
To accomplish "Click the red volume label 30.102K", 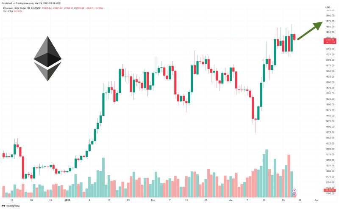I will [x=330, y=190].
